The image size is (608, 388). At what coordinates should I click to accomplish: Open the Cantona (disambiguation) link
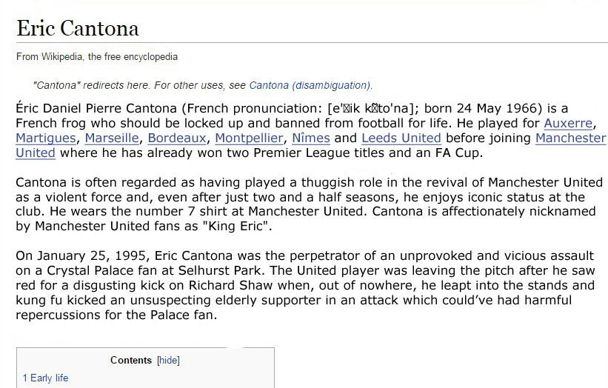coord(310,85)
